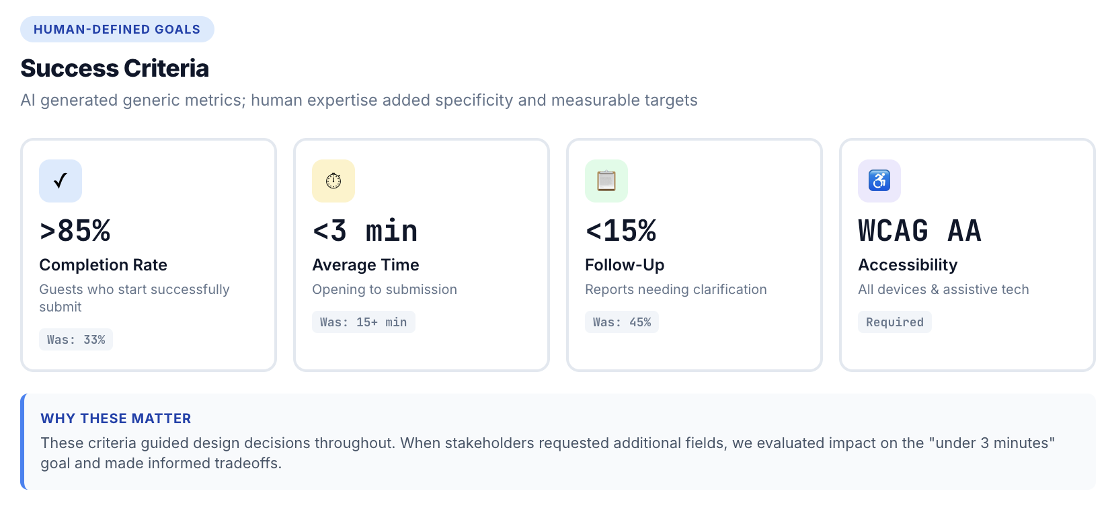Click the Follow-Up card title
1108x514 pixels.
tap(625, 265)
